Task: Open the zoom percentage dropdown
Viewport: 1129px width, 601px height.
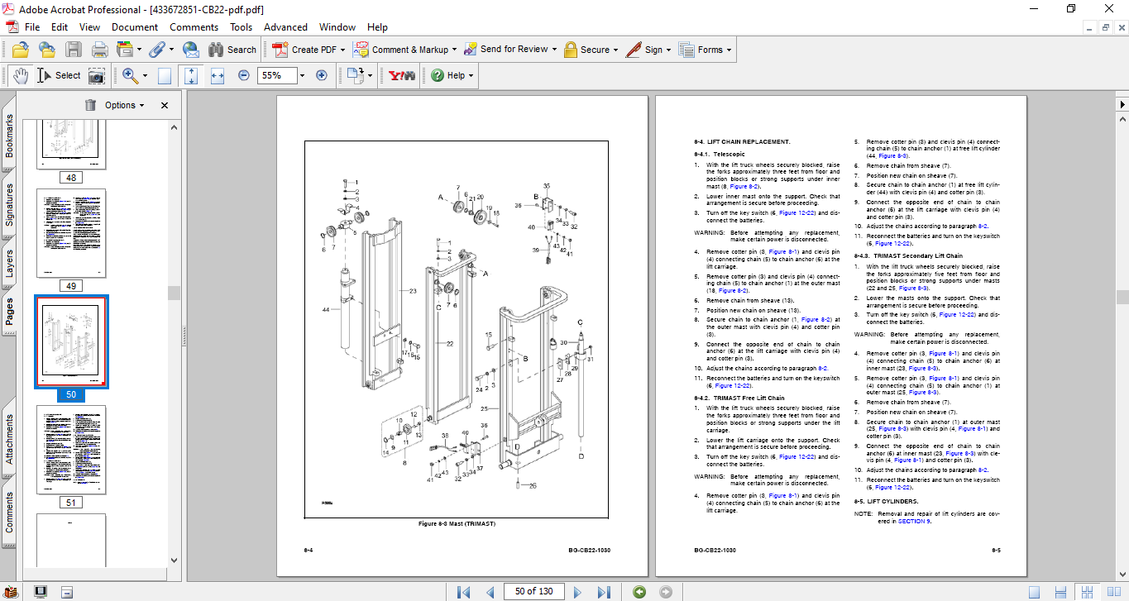Action: (x=302, y=75)
